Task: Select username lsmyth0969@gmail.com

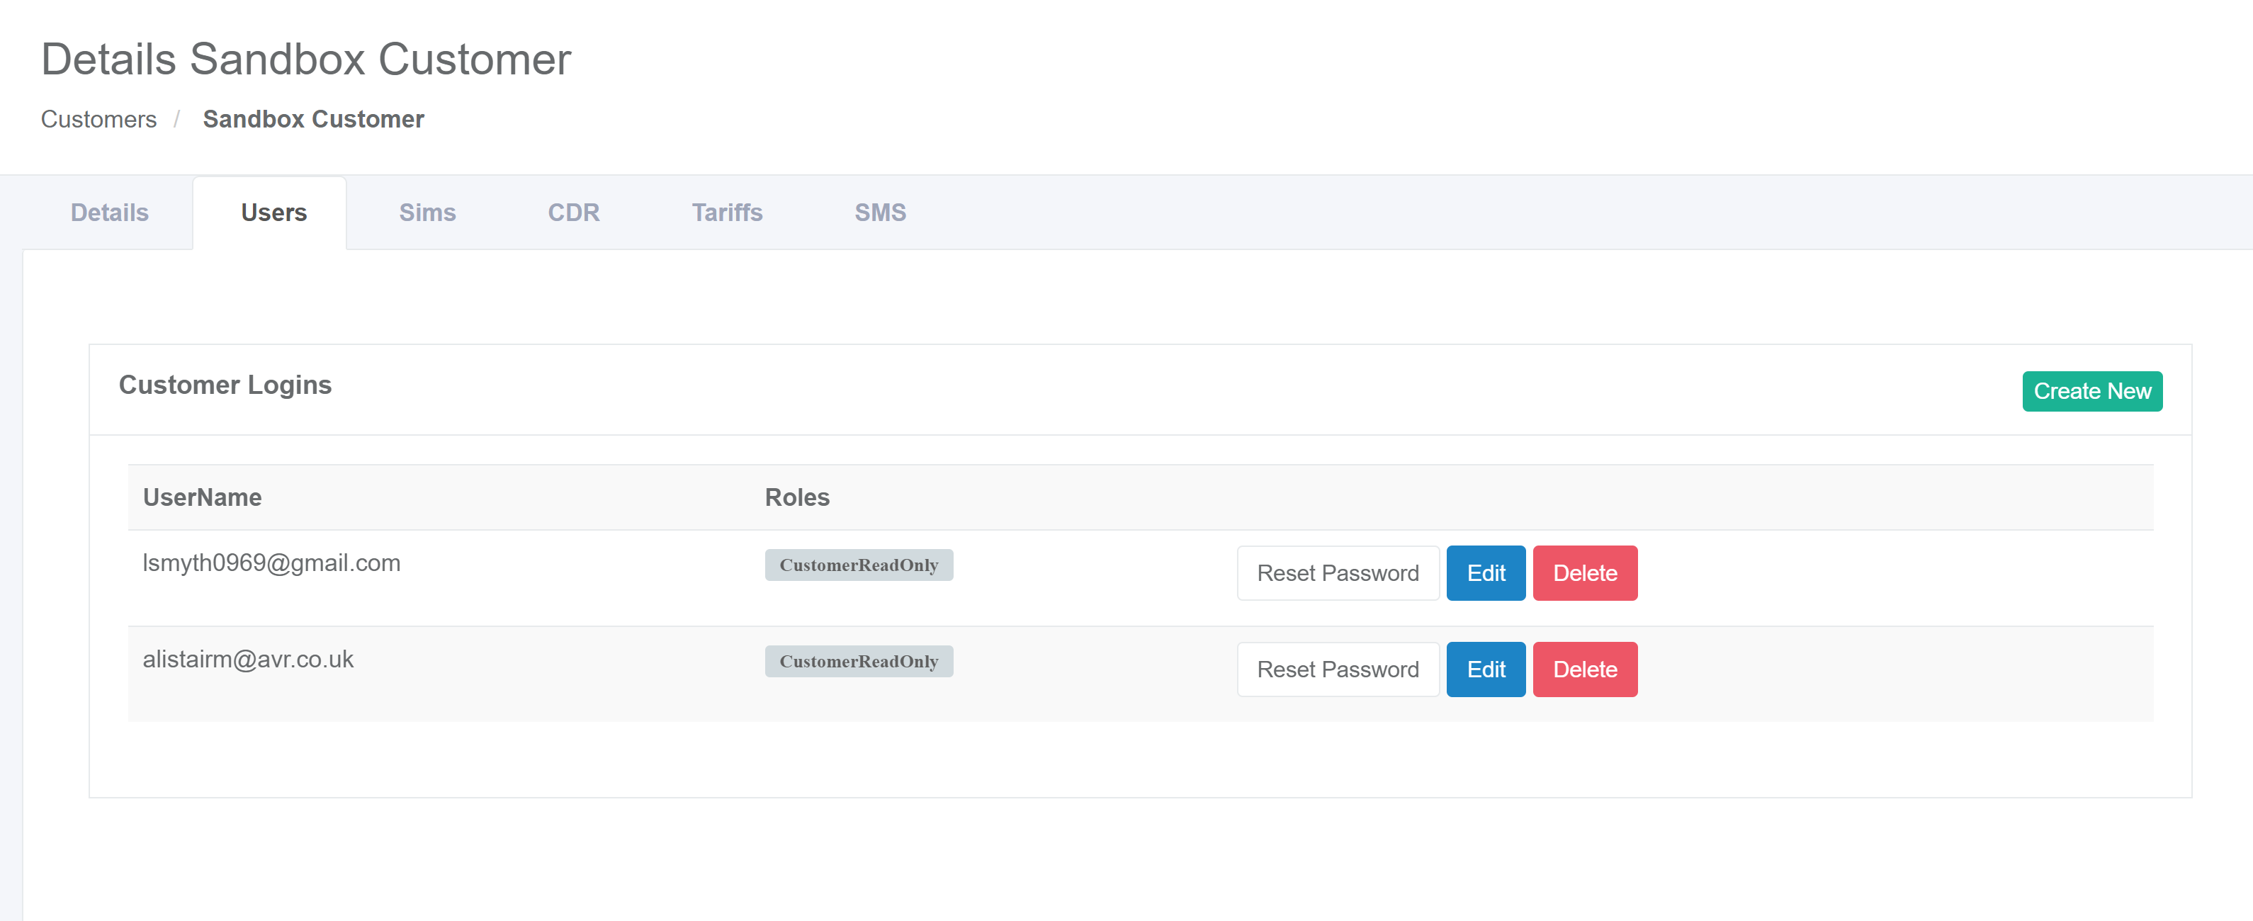Action: tap(271, 563)
